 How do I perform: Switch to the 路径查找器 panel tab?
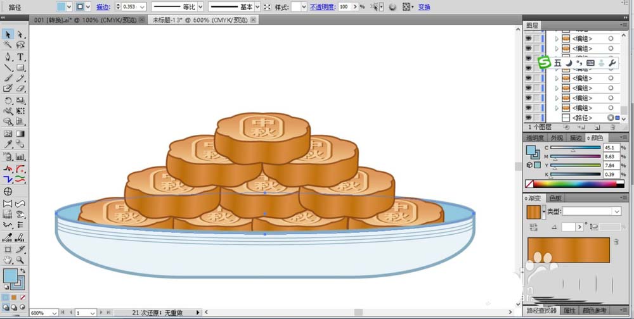pos(541,311)
